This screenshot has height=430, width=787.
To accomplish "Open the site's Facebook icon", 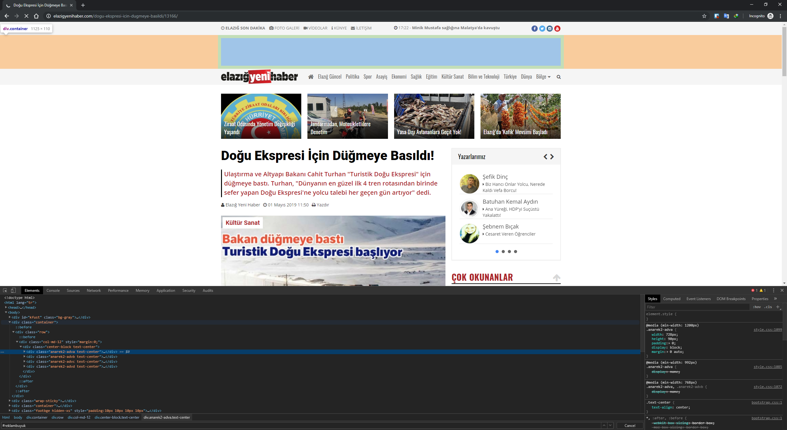I will click(x=535, y=28).
